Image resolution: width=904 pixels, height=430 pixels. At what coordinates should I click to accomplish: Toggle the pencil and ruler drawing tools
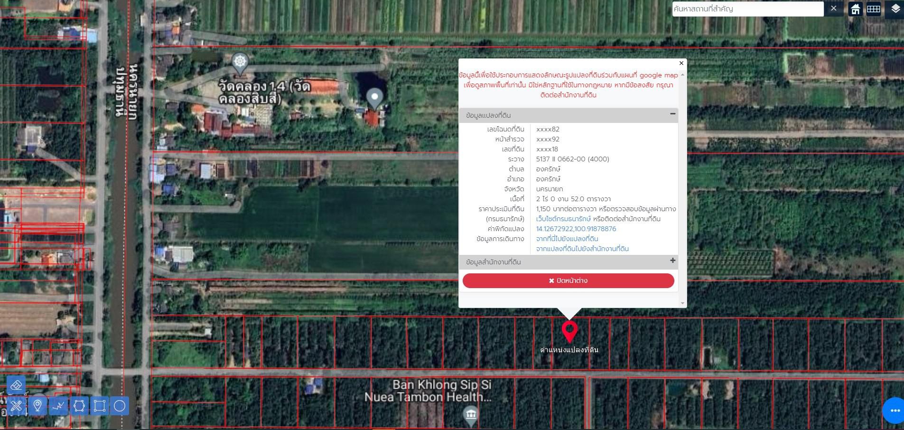16,406
